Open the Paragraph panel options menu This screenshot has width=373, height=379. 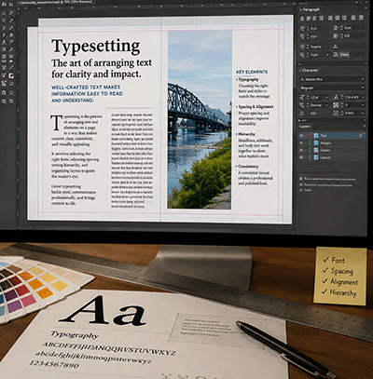point(365,9)
